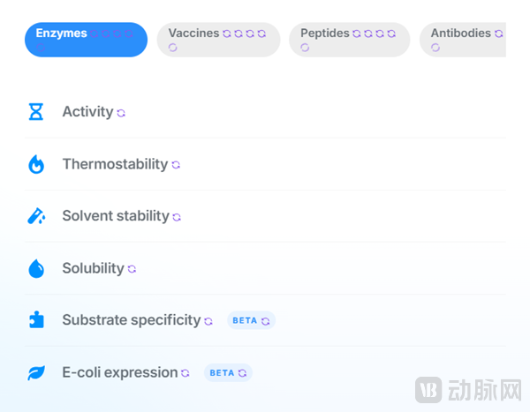This screenshot has height=412, width=530.
Task: Click refresh icon beside Activity
Action: pos(121,113)
